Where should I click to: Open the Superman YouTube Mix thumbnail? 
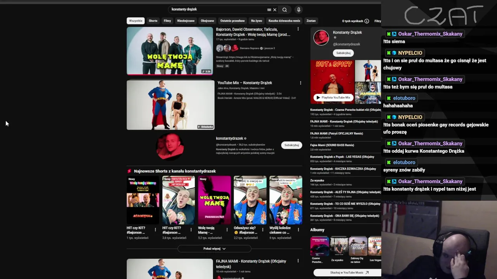(x=170, y=105)
